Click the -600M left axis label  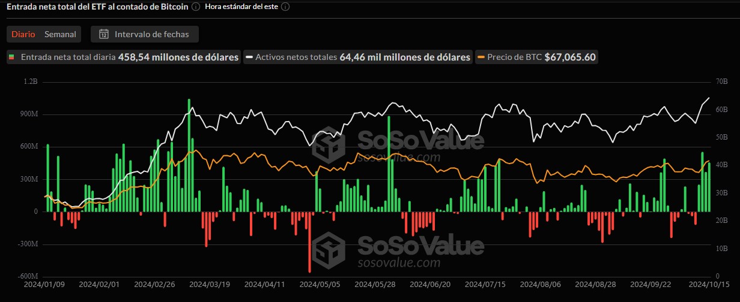pyautogui.click(x=27, y=277)
